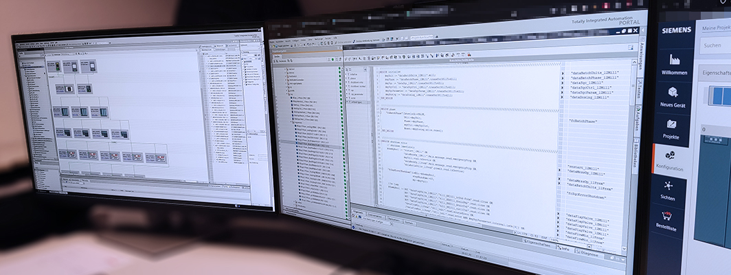Open the Testen side tab
731x275 pixels.
[x=640, y=87]
